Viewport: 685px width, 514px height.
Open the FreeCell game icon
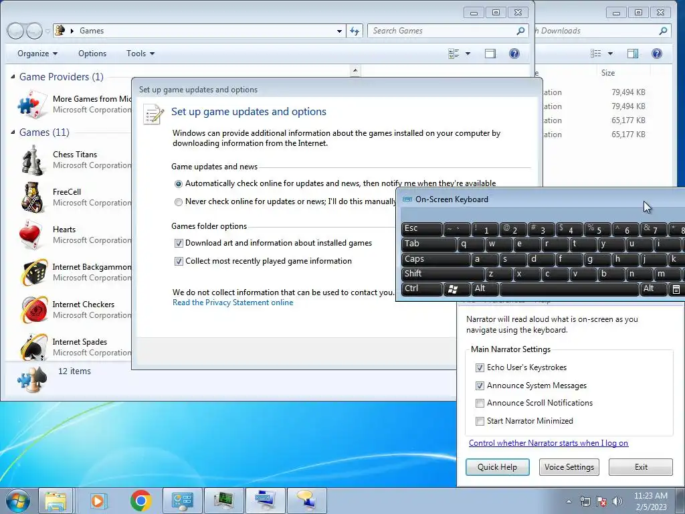(x=33, y=197)
